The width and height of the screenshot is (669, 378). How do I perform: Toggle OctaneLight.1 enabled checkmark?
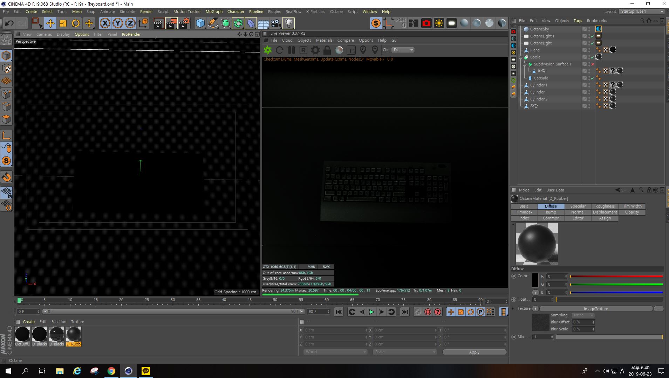(593, 36)
